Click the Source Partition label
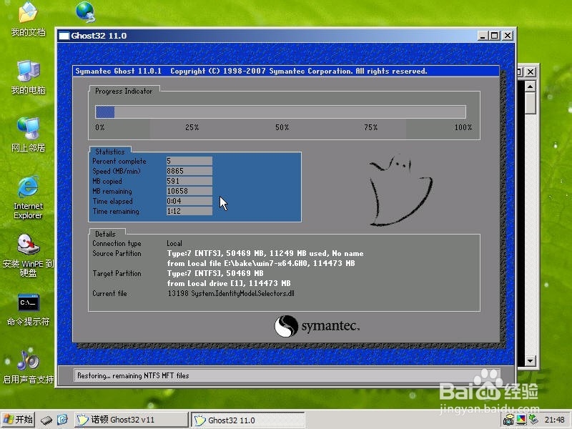This screenshot has height=429, width=572. (x=117, y=253)
